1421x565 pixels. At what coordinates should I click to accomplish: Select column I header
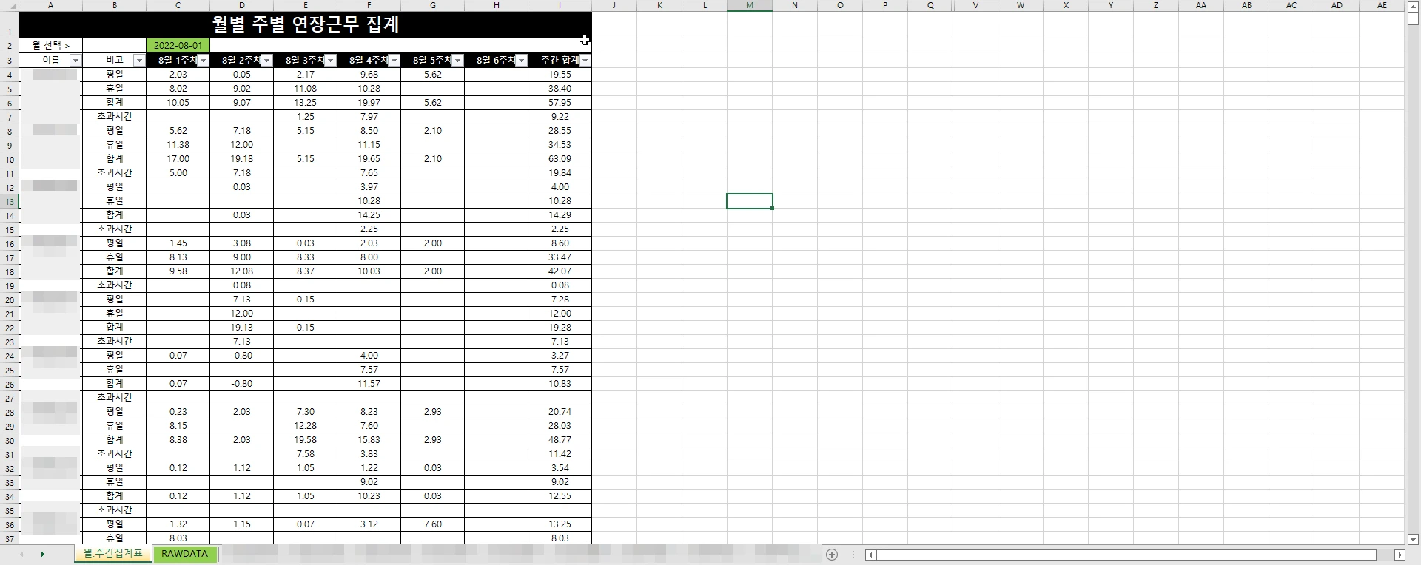(560, 5)
